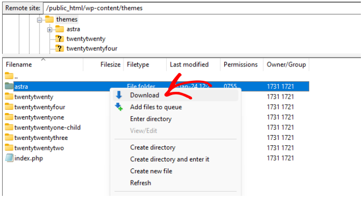Click the twentytwentytwo folder icon
Viewport: 363px width, 198px height.
(9, 147)
